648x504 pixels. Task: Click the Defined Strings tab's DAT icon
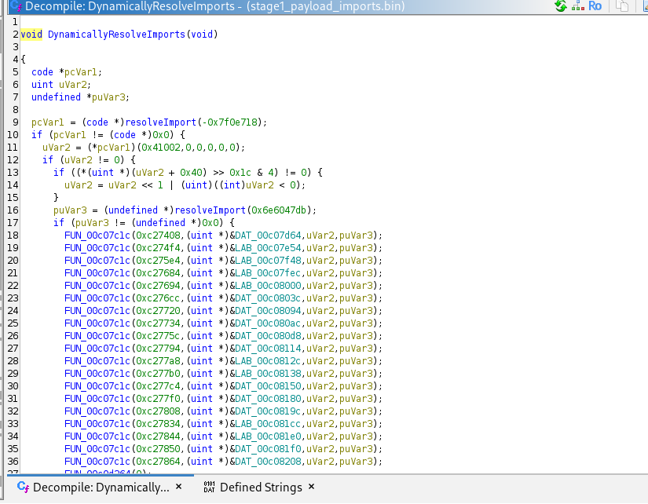[209, 487]
